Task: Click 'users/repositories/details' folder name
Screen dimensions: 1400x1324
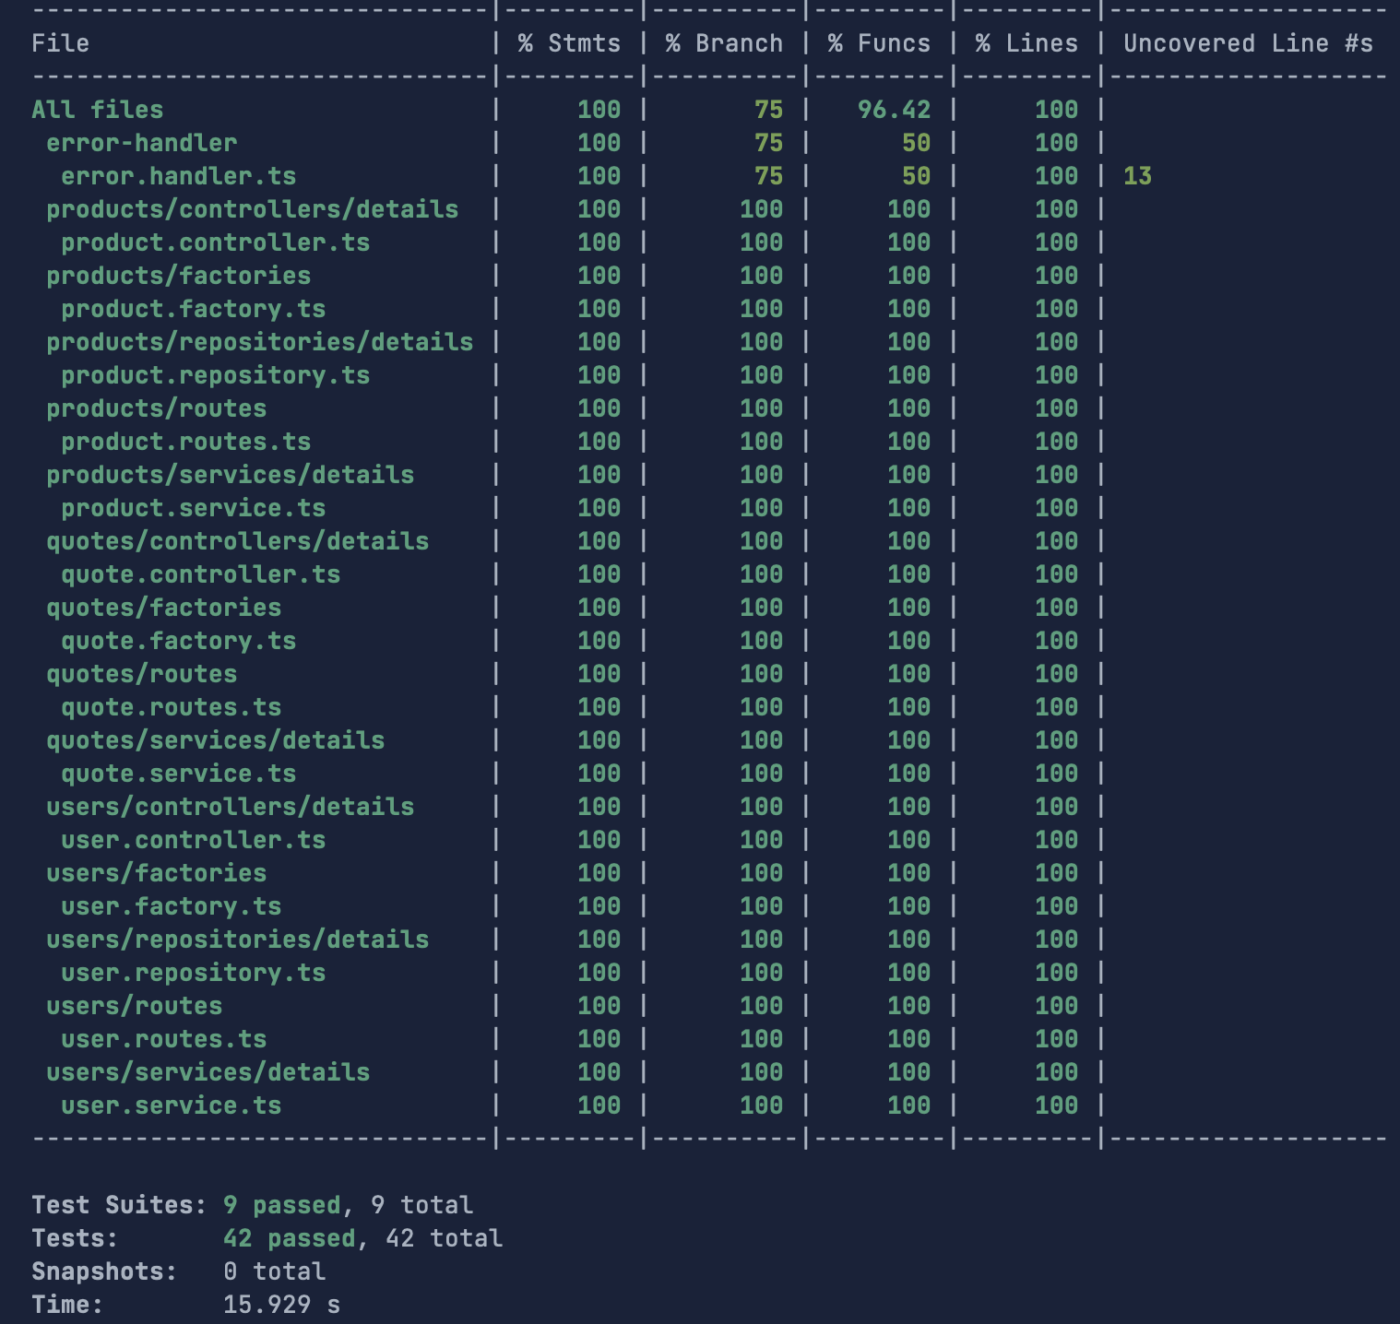Action: 237,940
